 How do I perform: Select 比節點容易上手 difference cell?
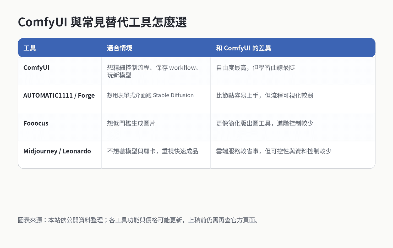tap(265, 95)
